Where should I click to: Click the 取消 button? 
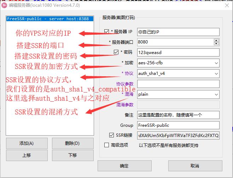[194, 166]
